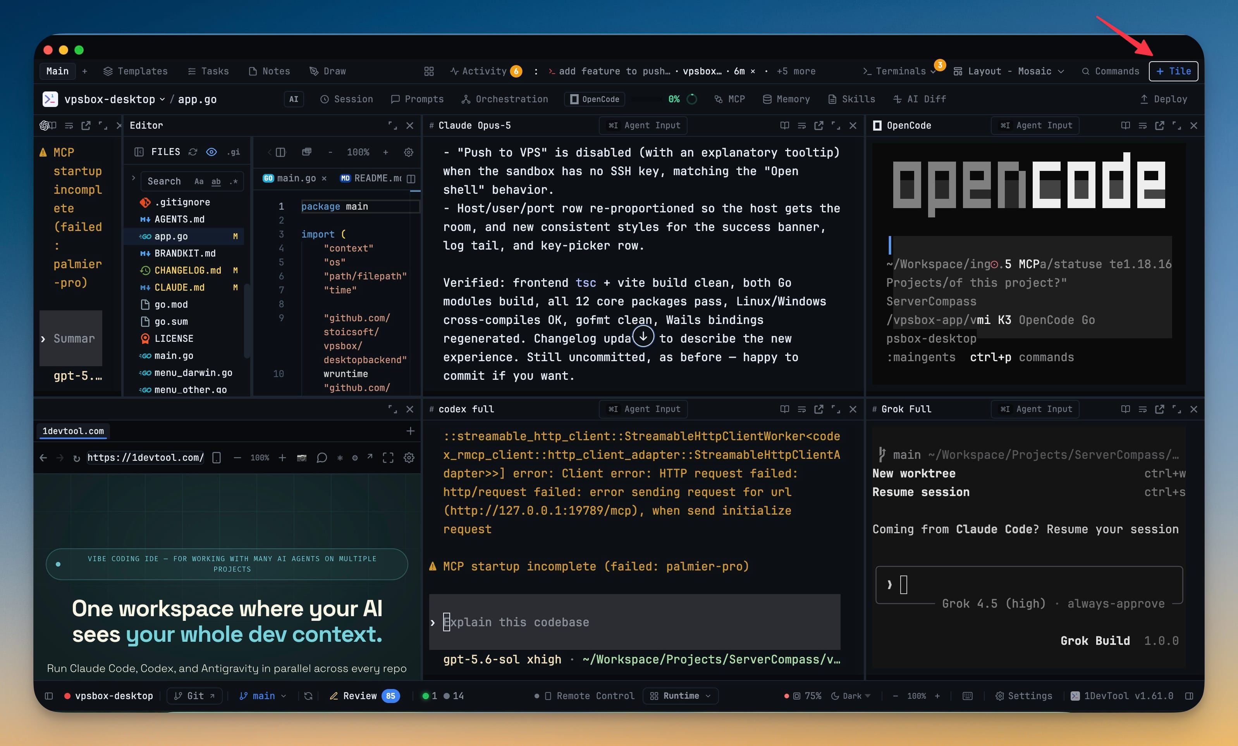Expand the Terminals dropdown
The height and width of the screenshot is (746, 1238).
pyautogui.click(x=899, y=71)
